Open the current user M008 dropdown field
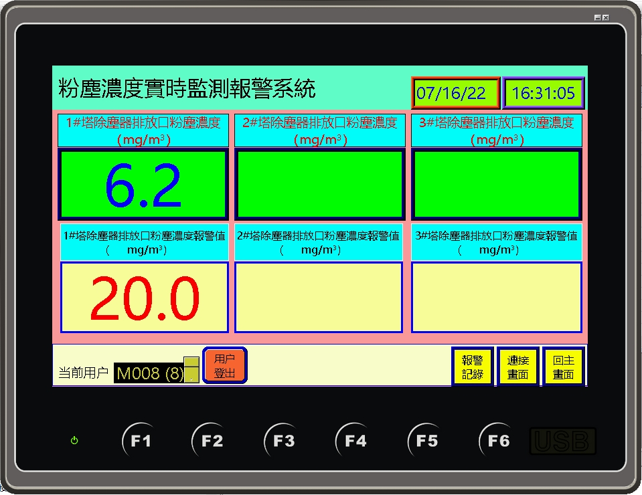 click(x=149, y=373)
